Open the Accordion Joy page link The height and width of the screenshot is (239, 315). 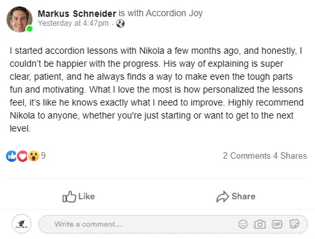coord(174,13)
